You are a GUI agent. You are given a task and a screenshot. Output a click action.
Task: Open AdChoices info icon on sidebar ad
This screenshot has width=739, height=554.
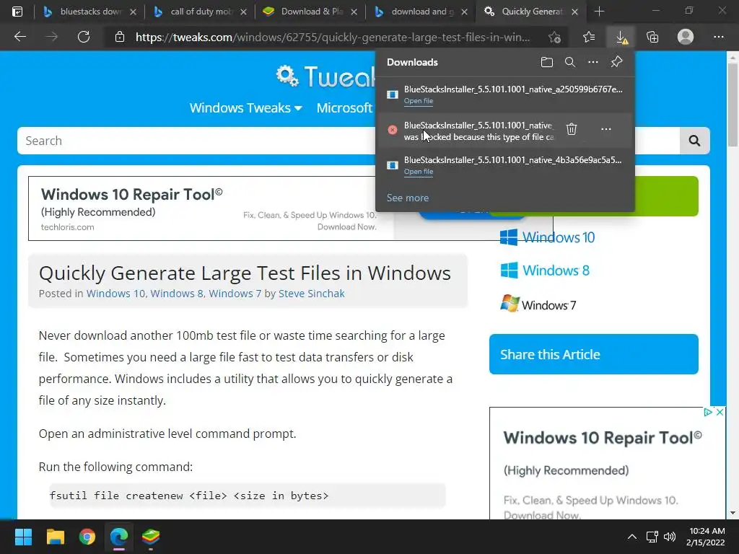click(x=708, y=412)
